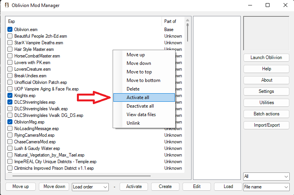Disable the OblivionMsg.esp plugin checkbox
294x195 pixels.
10,122
